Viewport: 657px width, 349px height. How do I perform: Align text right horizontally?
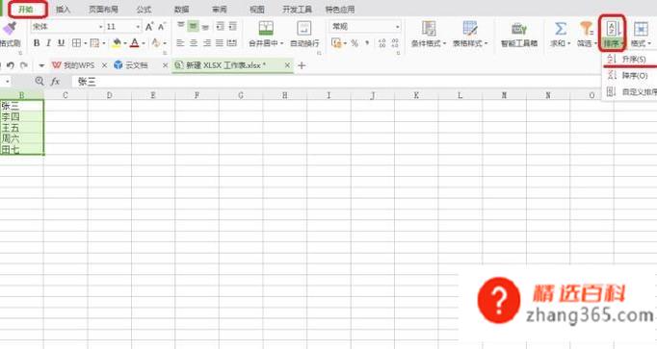[206, 43]
